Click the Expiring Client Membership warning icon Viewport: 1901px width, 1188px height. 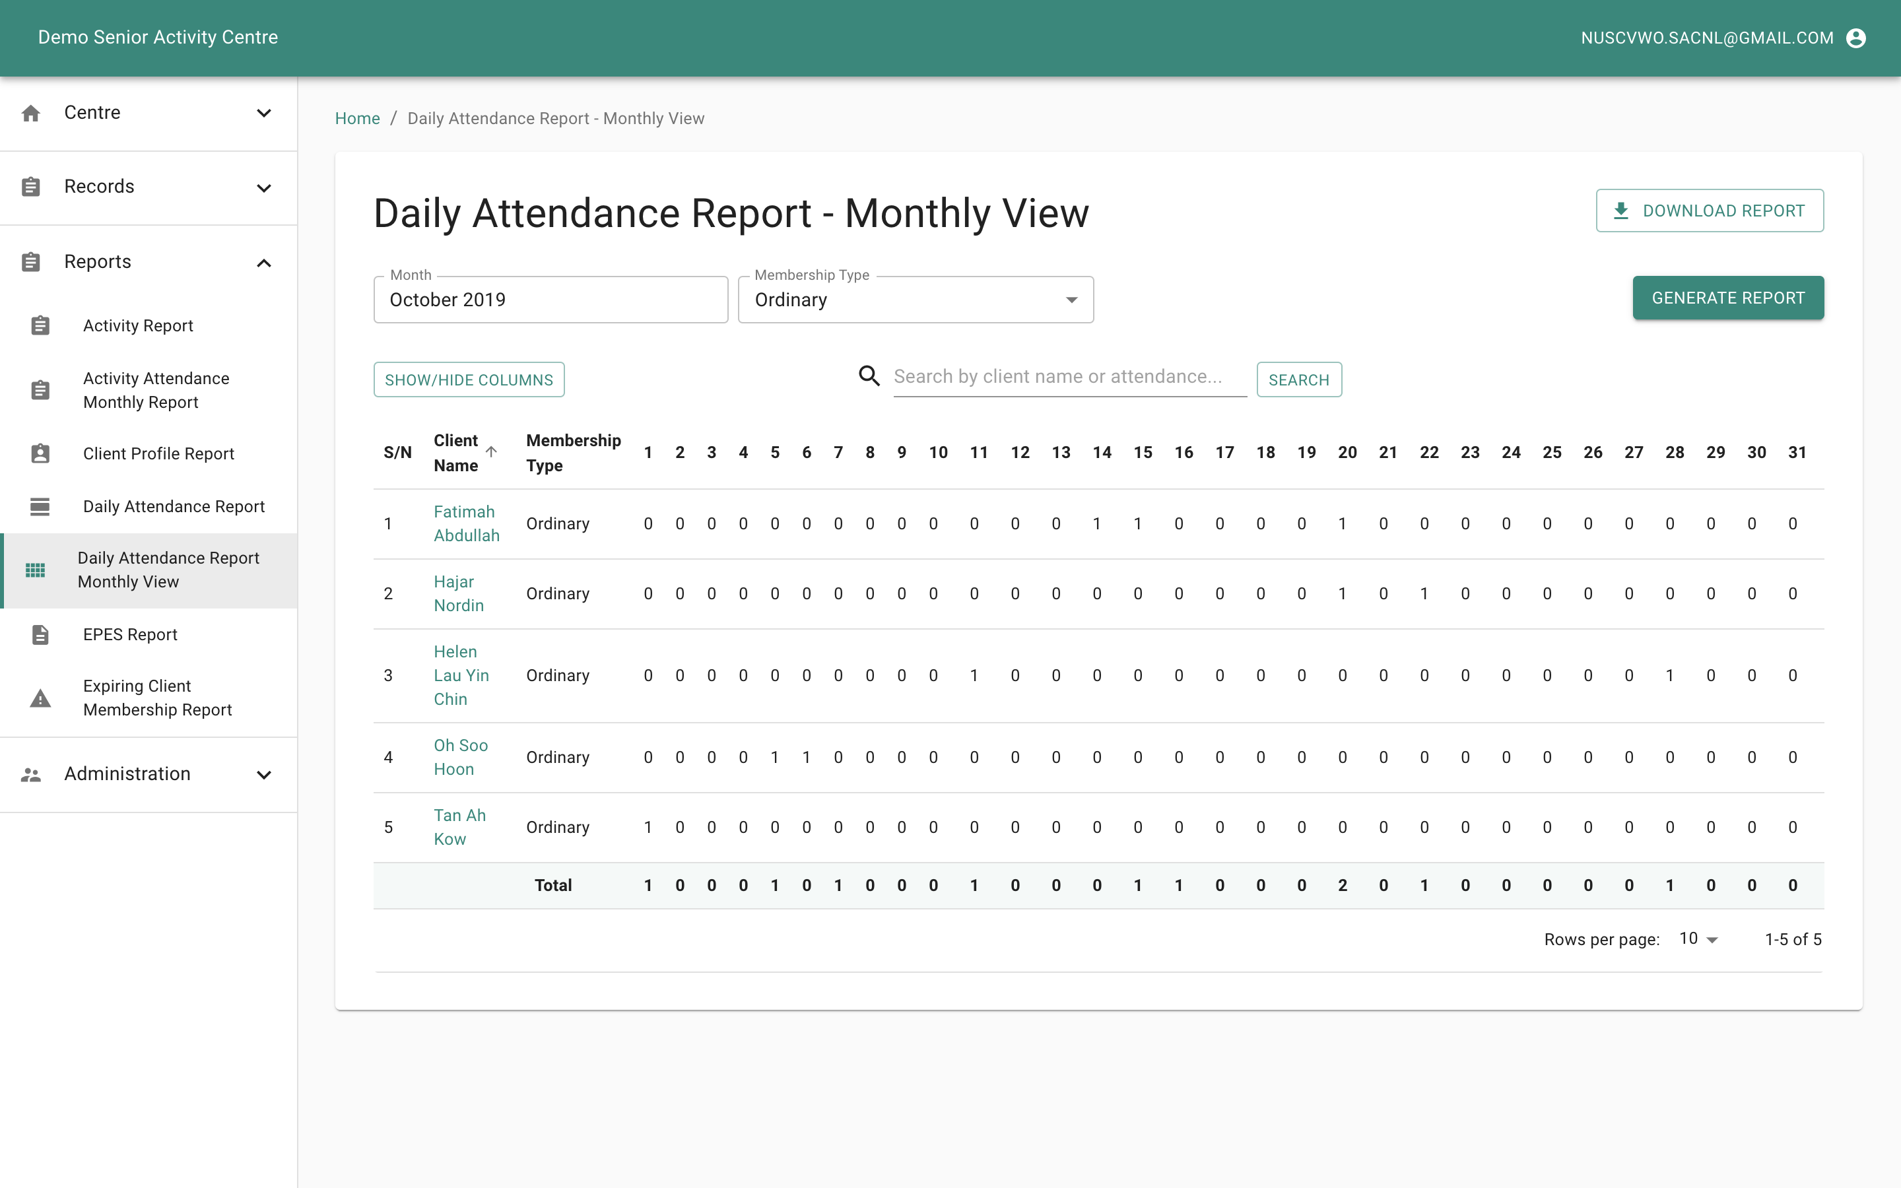click(40, 698)
